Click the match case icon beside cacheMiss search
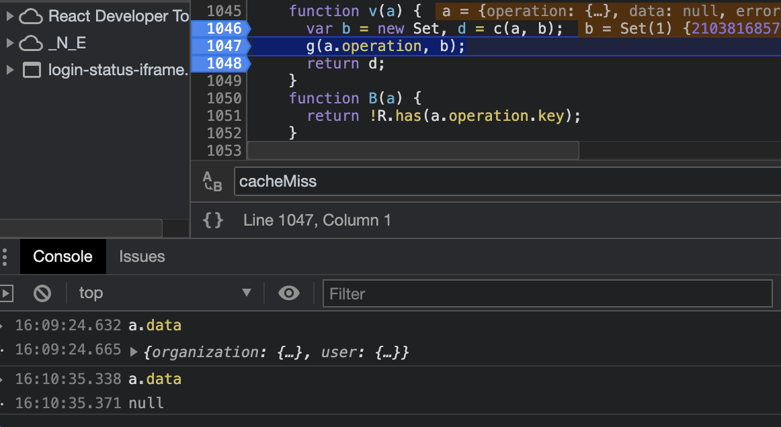 pos(213,181)
